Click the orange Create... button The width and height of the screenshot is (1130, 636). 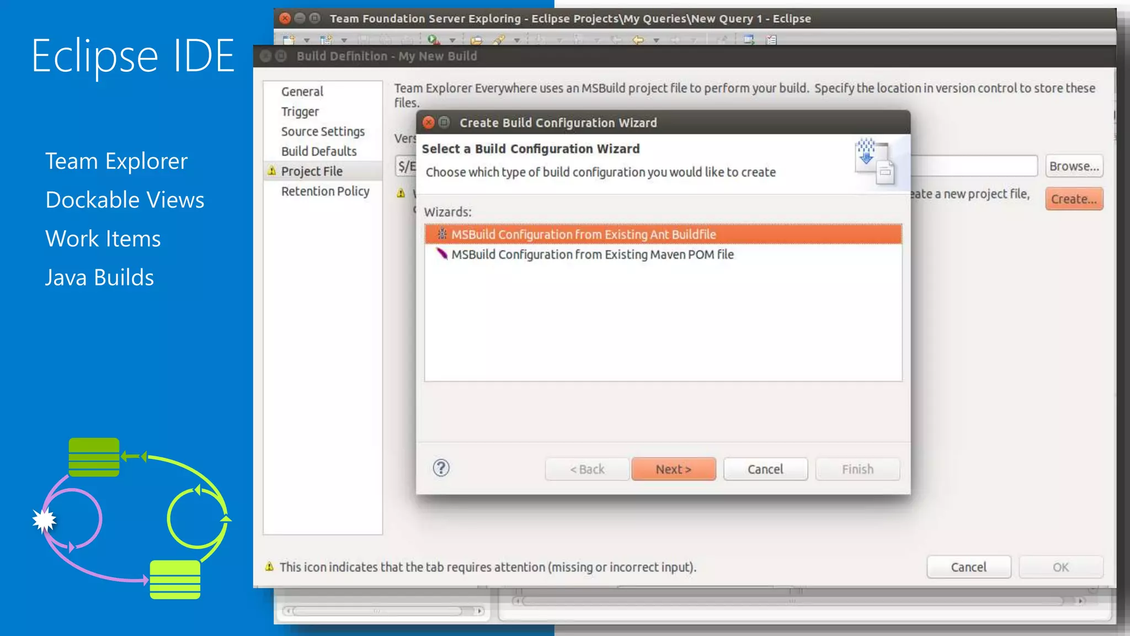coord(1074,199)
